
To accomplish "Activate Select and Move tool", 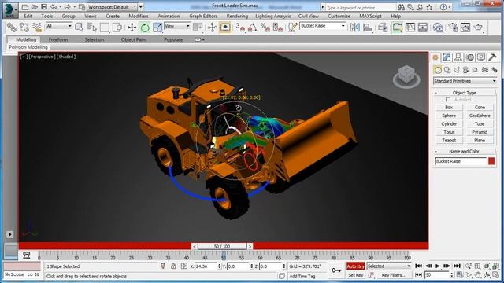I will click(x=132, y=28).
